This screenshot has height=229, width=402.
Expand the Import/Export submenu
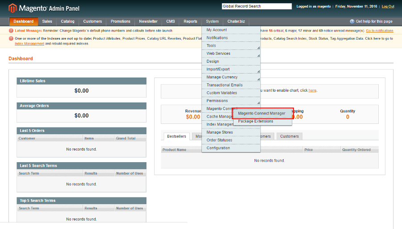(x=259, y=72)
